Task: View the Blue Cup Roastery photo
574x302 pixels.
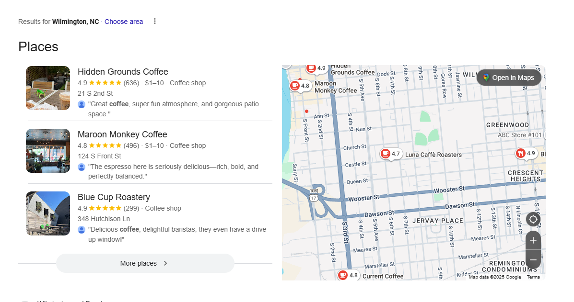Action: coord(48,213)
